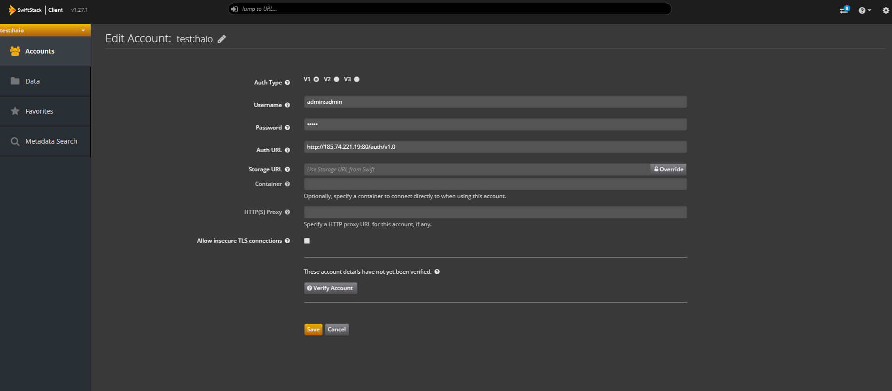892x391 pixels.
Task: Click the HTTP(S) Proxy field
Action: [495, 212]
